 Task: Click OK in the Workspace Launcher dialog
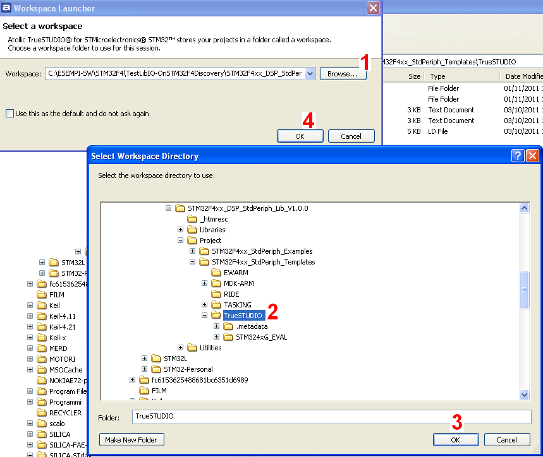(300, 136)
